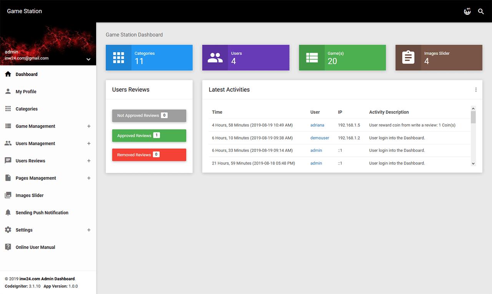Viewport: 492px width, 294px height.
Task: Open My Profile menu item
Action: 48,91
